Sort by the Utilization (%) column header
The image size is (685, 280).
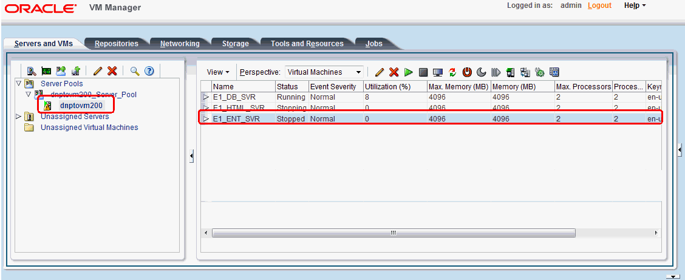pyautogui.click(x=395, y=86)
